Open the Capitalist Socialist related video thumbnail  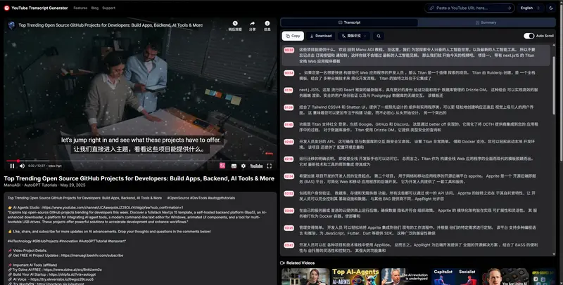point(455,277)
